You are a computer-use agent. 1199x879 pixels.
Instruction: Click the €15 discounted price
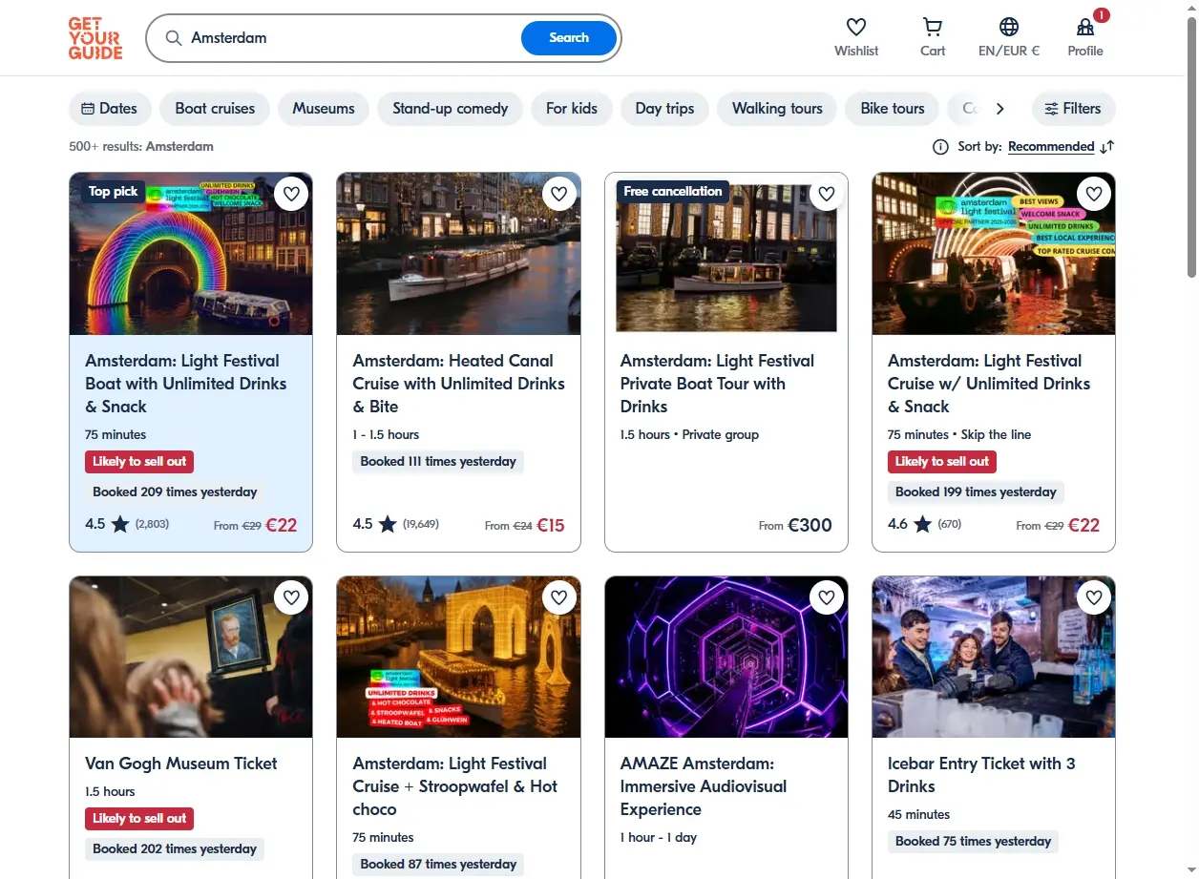[551, 525]
